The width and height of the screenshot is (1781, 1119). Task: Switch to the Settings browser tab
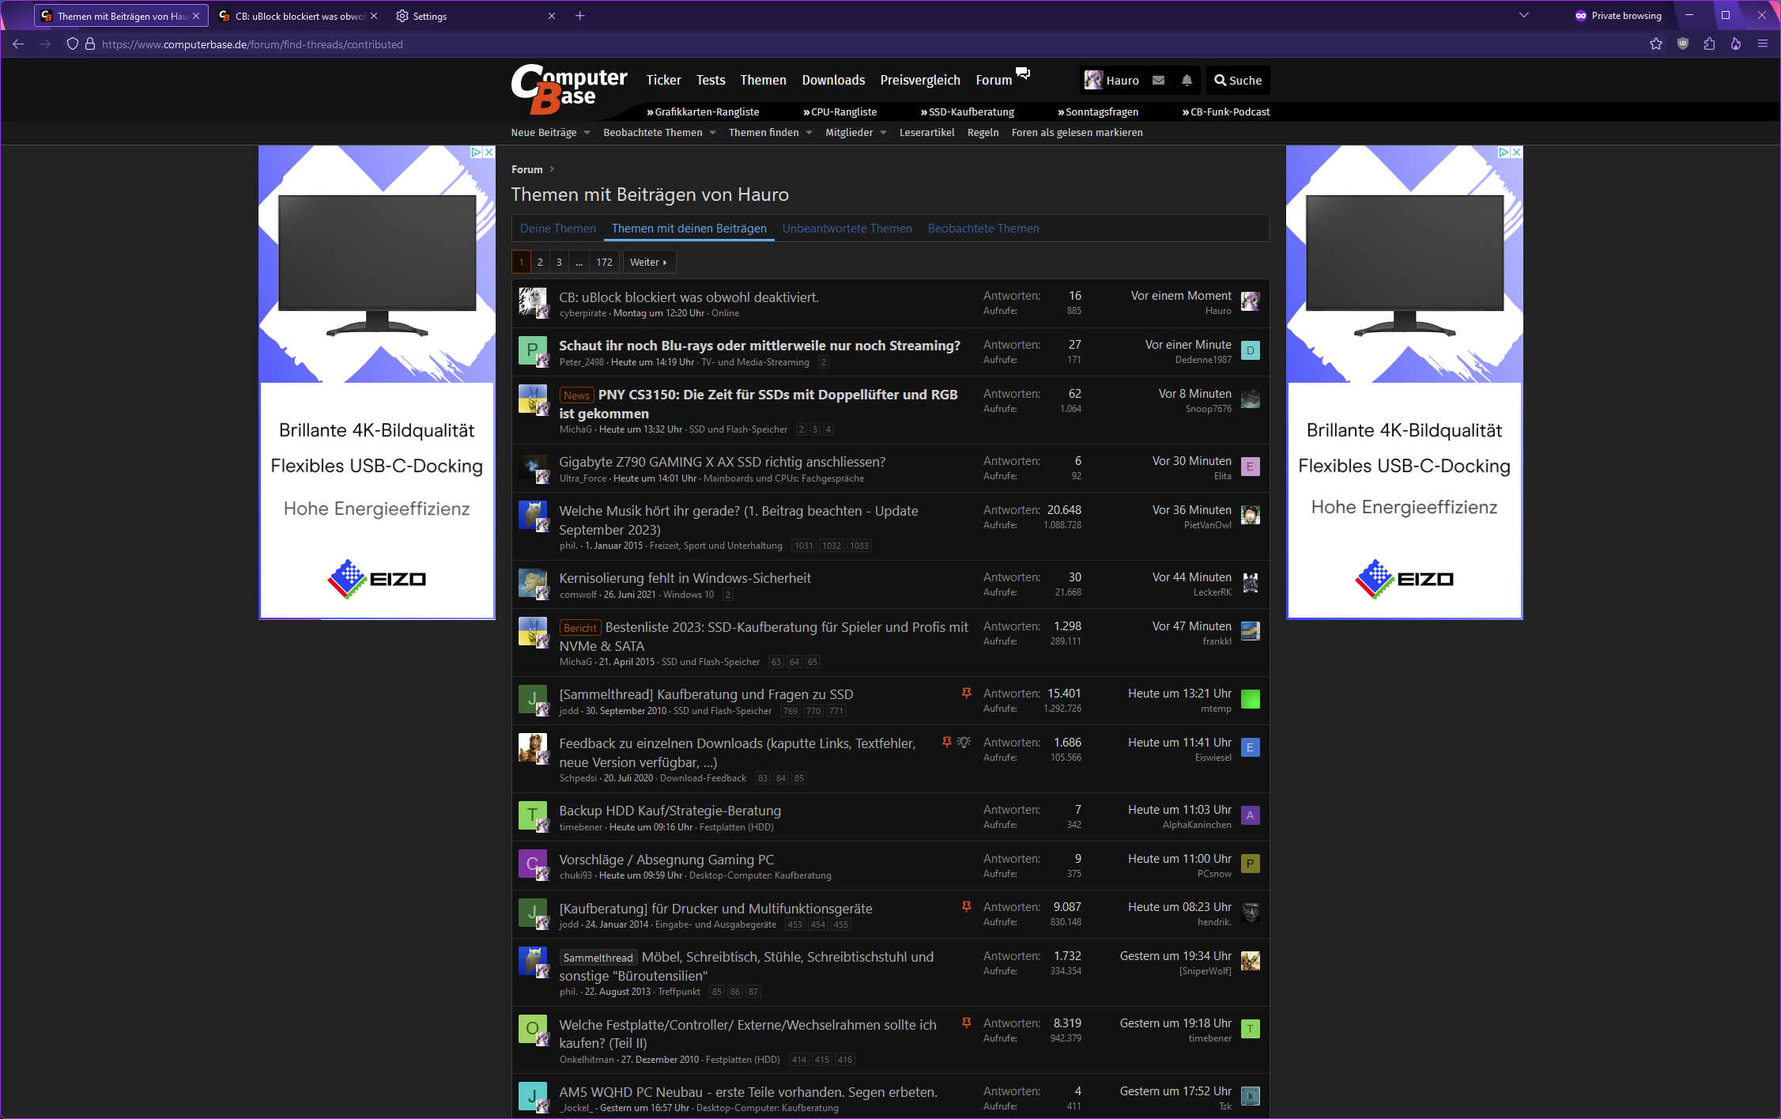click(x=429, y=16)
